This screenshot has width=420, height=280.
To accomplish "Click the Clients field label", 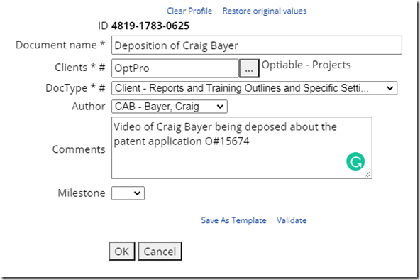I will (x=80, y=68).
